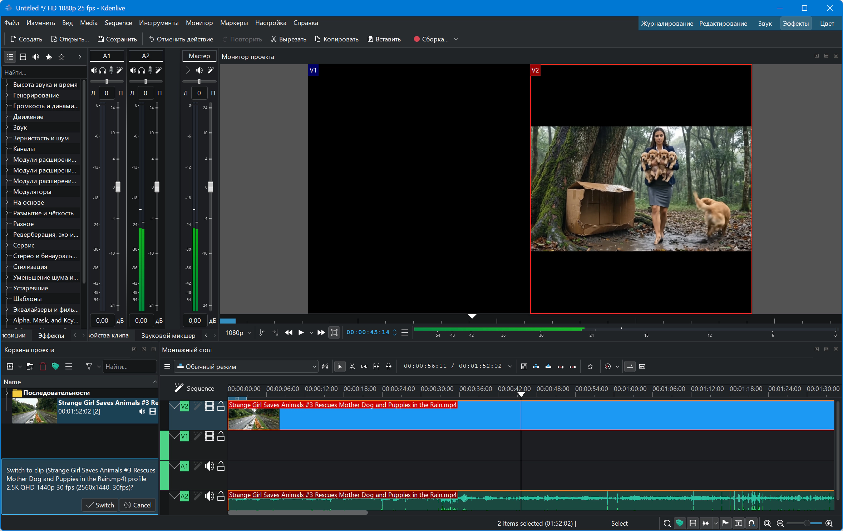Switch to the Редактирование workspace tab

pos(723,24)
